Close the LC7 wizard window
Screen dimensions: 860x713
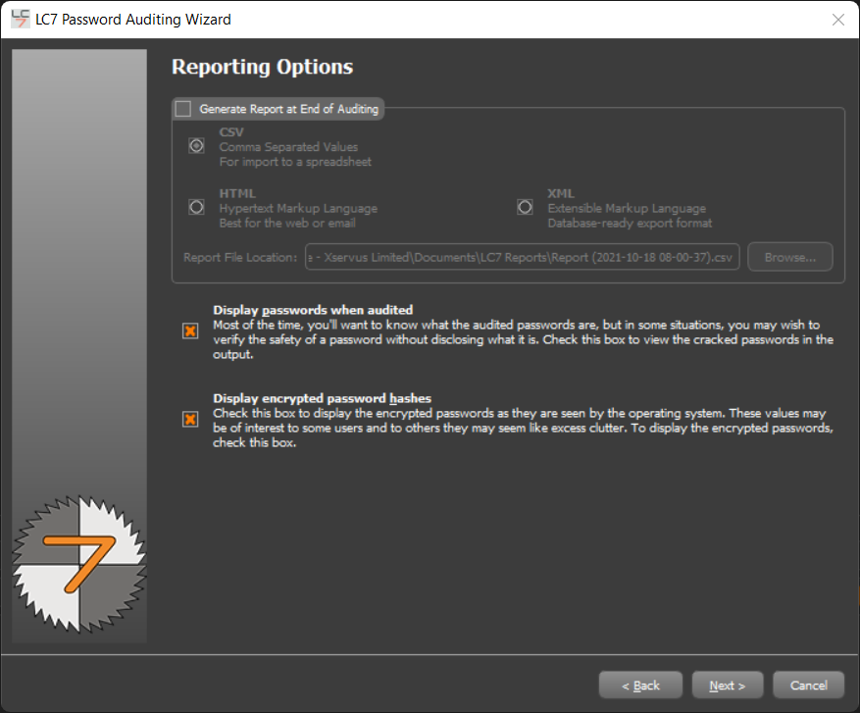tap(838, 20)
